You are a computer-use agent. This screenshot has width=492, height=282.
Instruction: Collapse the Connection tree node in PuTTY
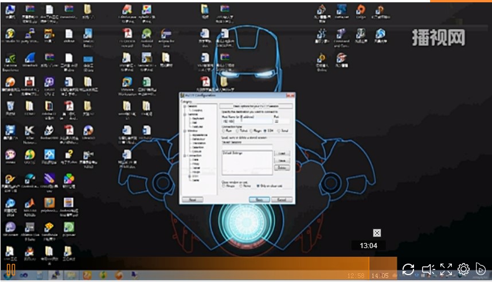[185, 156]
